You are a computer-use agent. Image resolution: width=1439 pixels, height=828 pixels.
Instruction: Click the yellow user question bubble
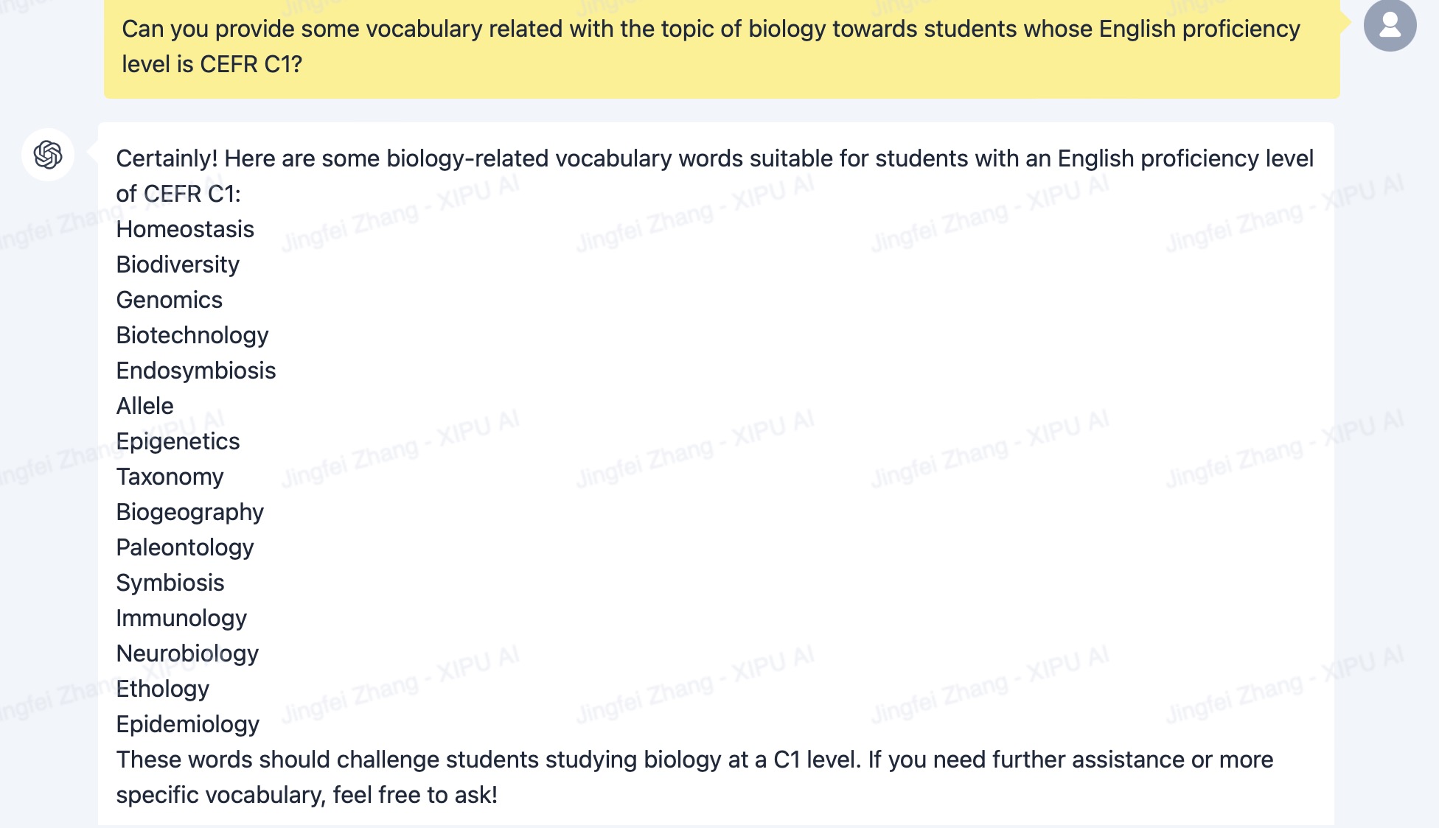point(722,47)
